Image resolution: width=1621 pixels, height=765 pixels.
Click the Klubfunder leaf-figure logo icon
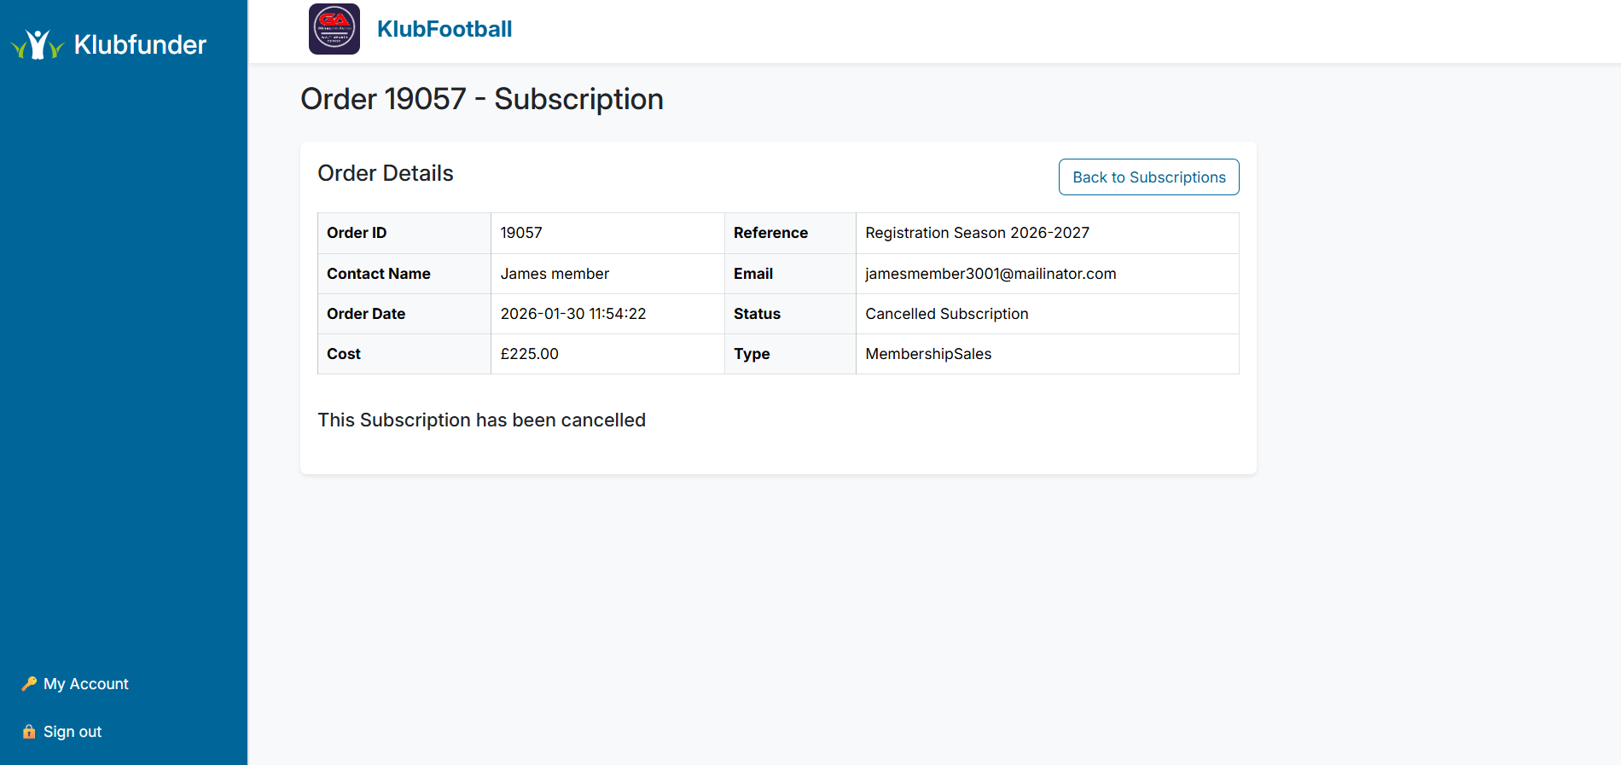point(38,44)
